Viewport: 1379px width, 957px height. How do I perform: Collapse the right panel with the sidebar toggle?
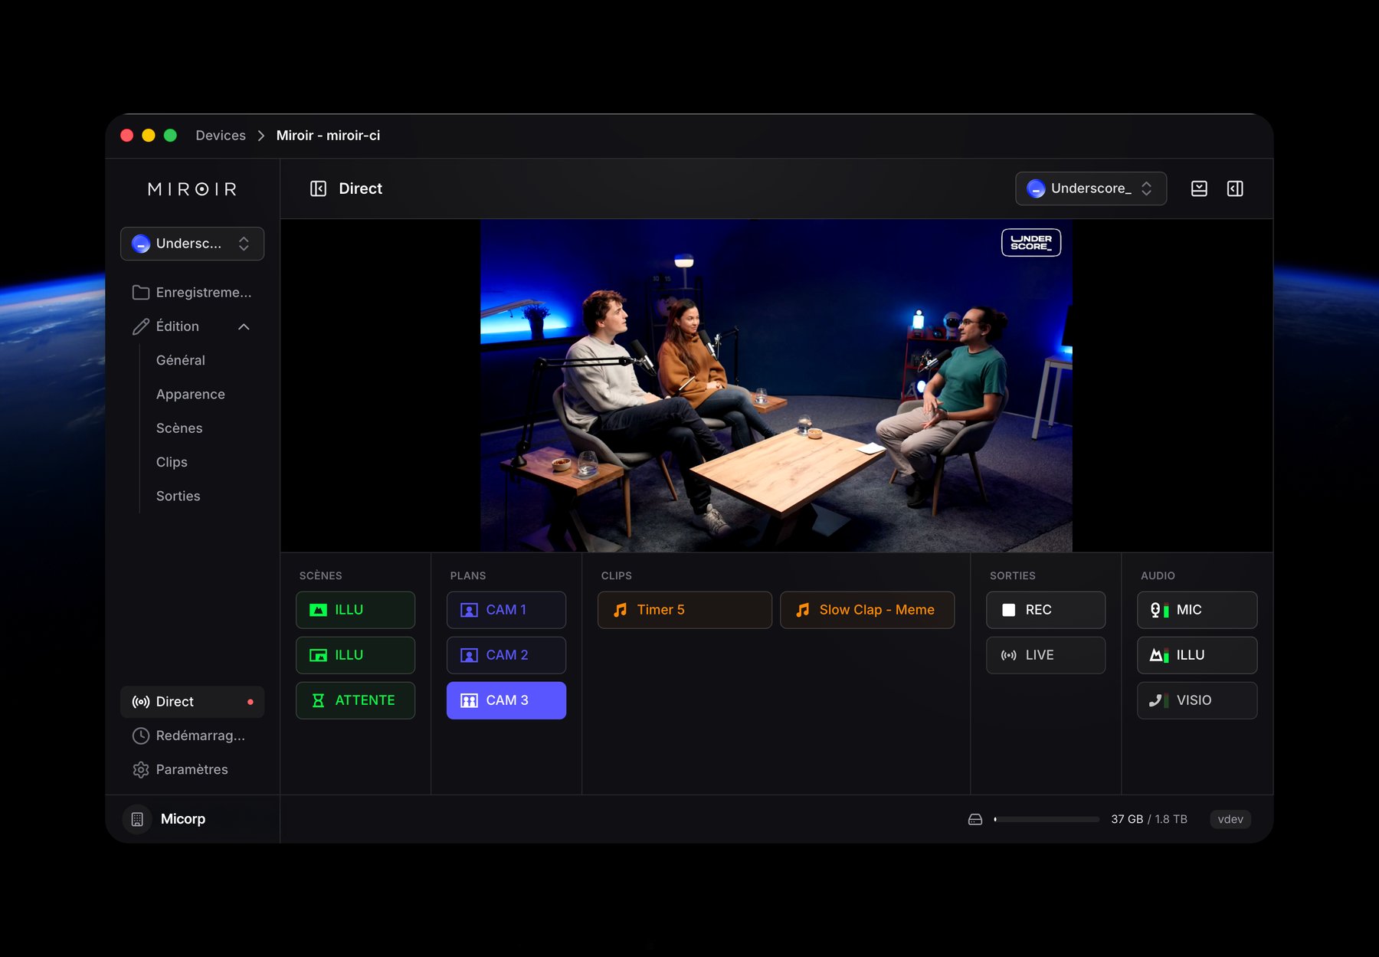click(x=1235, y=188)
